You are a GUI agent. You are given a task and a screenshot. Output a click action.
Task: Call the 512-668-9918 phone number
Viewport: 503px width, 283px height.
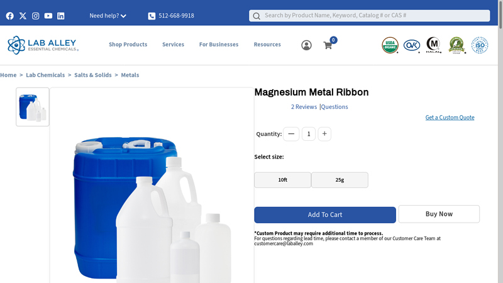pos(176,16)
